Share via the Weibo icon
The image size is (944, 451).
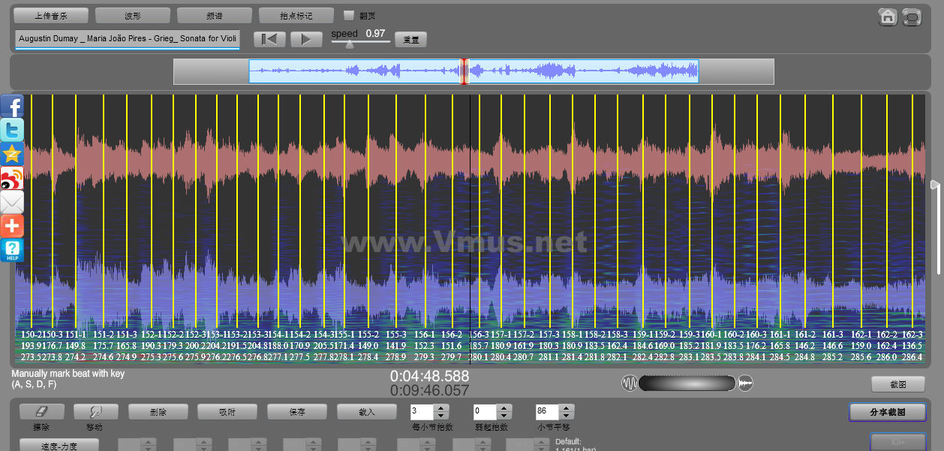12,178
